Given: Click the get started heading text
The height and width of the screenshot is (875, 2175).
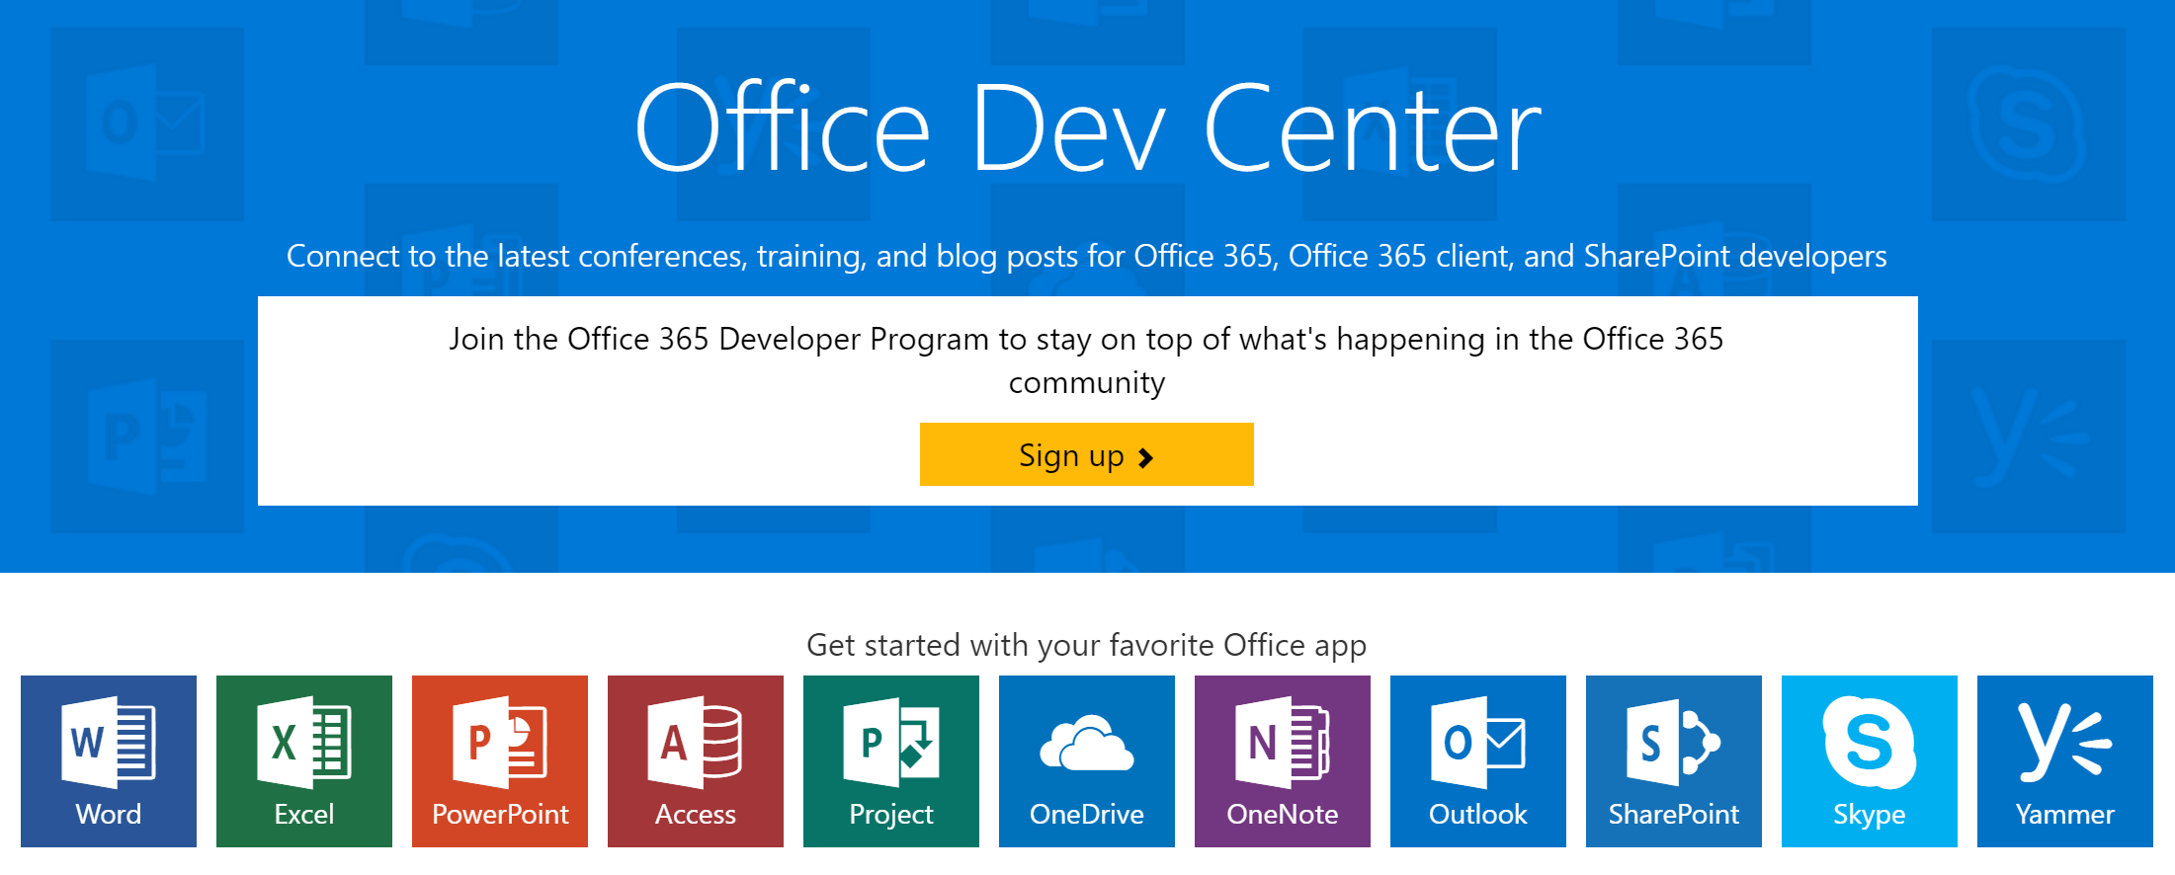Looking at the screenshot, I should tap(1087, 644).
